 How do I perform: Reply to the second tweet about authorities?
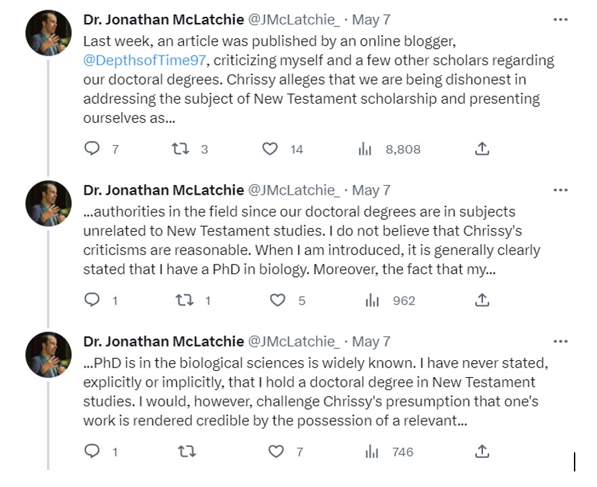click(x=92, y=300)
